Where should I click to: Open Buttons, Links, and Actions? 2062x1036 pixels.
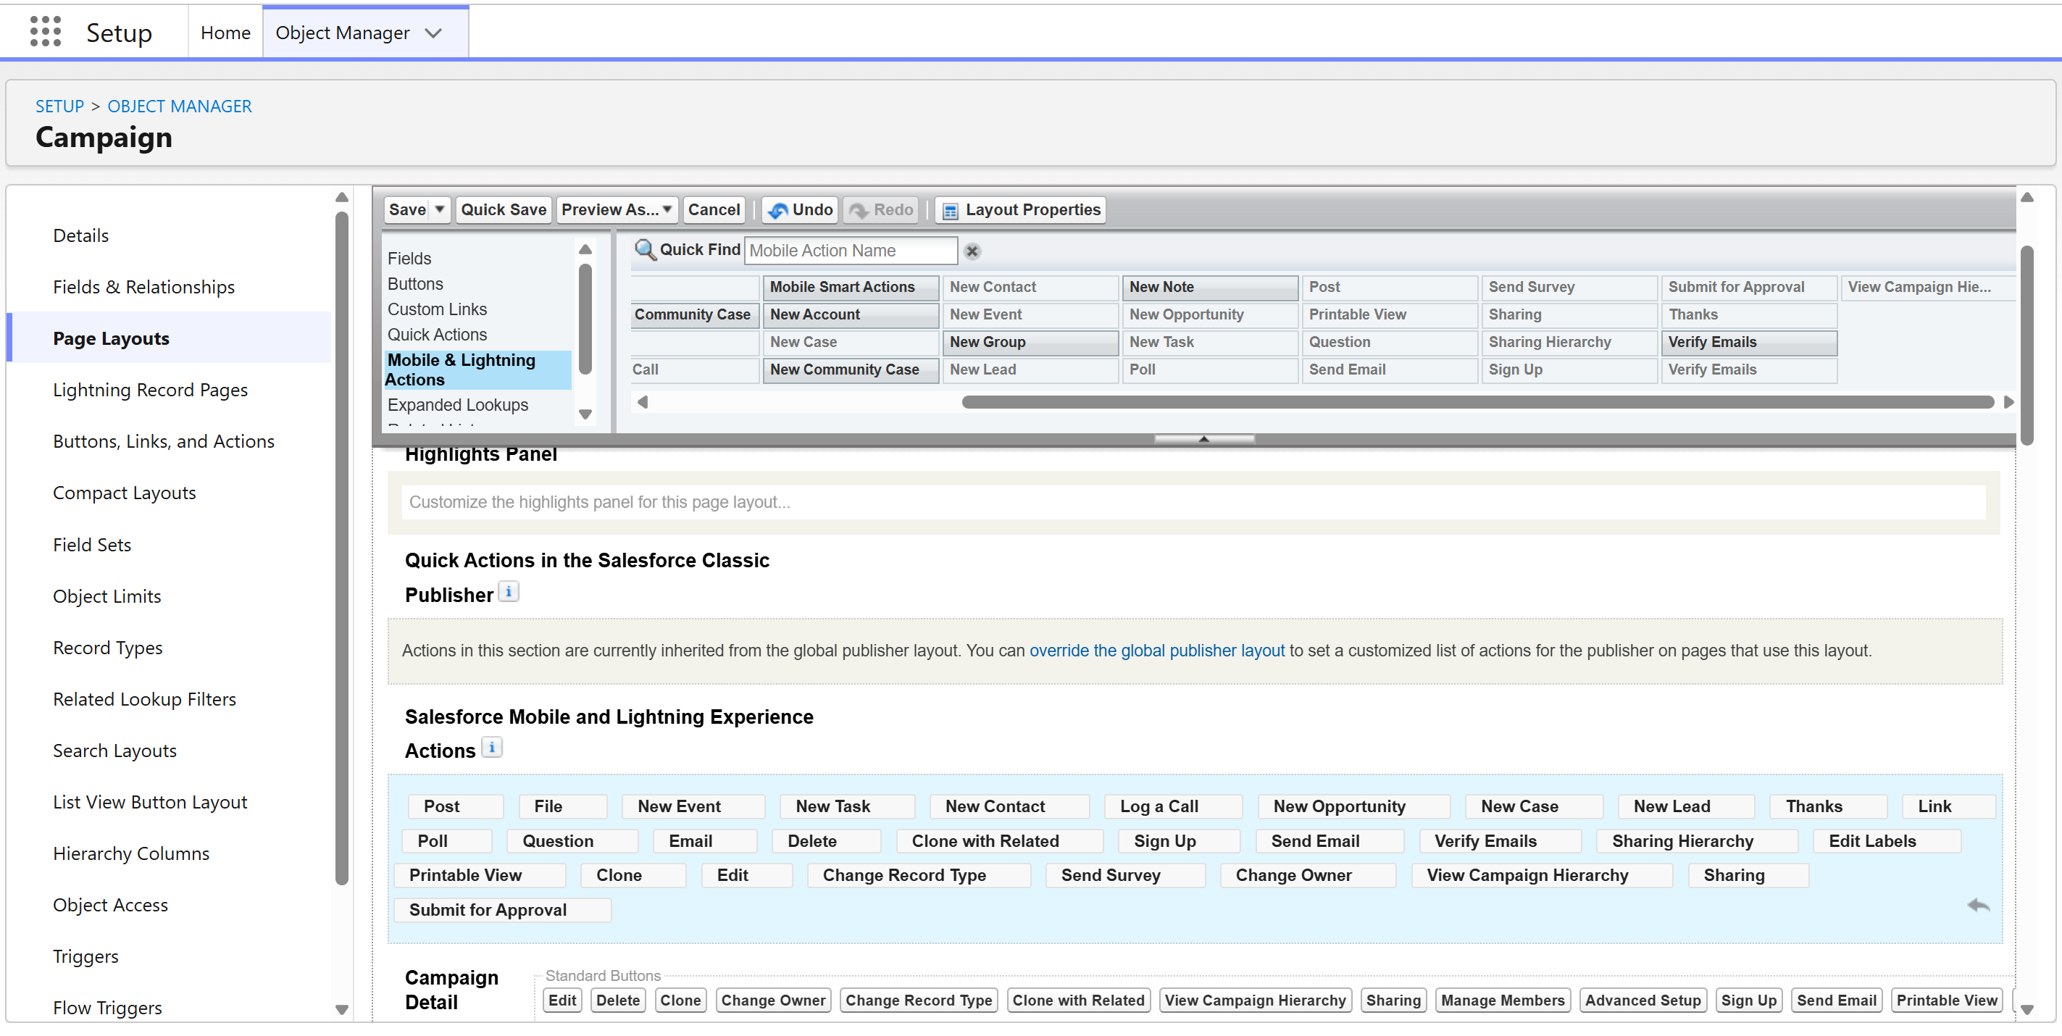(x=164, y=441)
